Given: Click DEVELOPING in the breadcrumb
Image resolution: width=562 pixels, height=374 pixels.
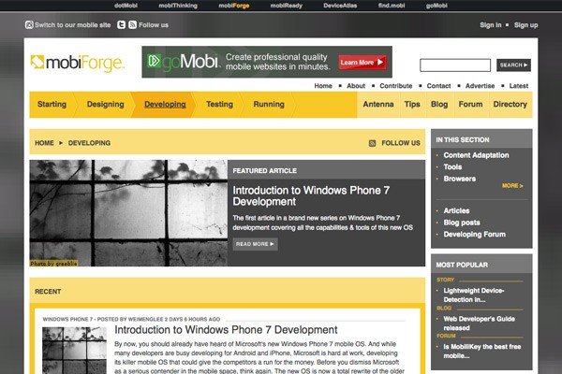Looking at the screenshot, I should pyautogui.click(x=89, y=143).
